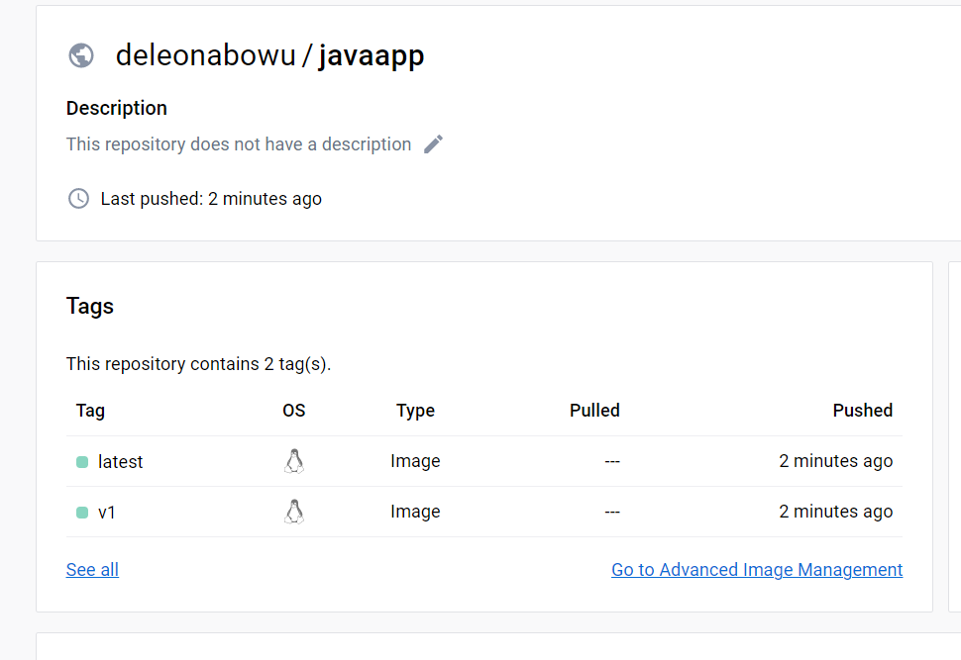Image resolution: width=961 pixels, height=660 pixels.
Task: Click the green status dot beside latest
Action: click(x=82, y=462)
